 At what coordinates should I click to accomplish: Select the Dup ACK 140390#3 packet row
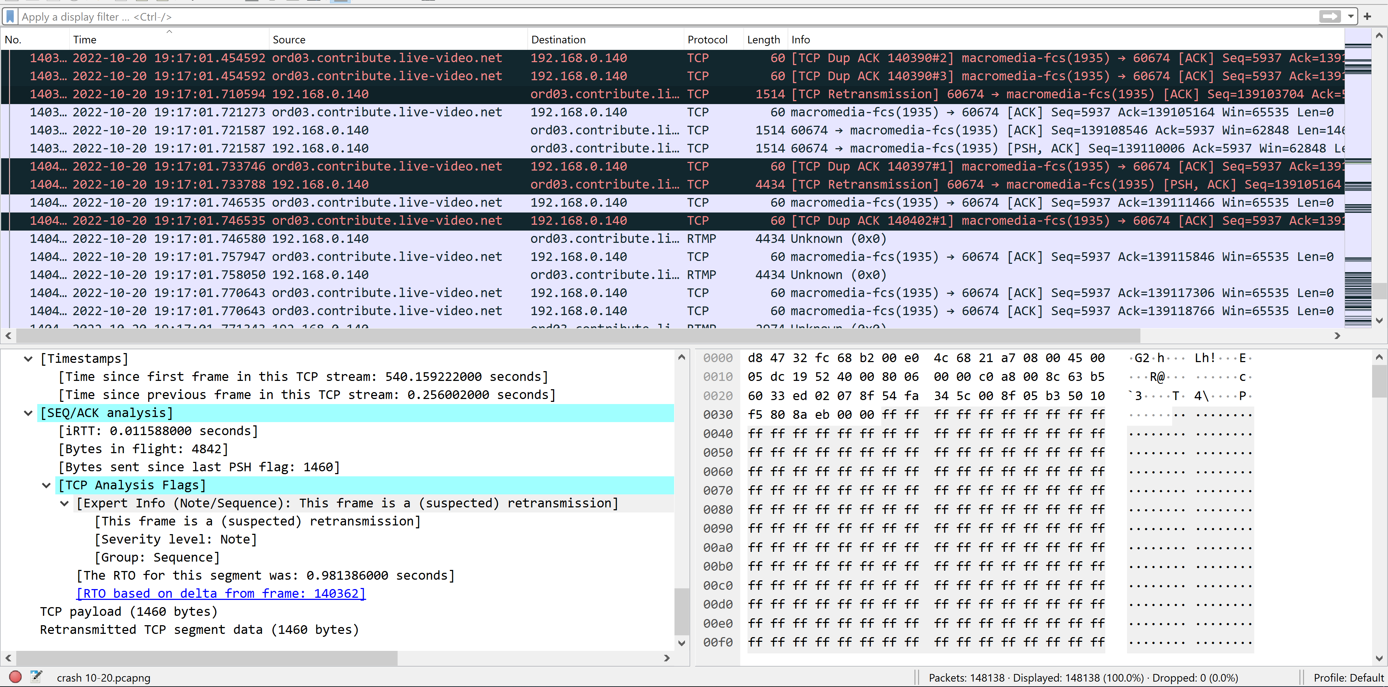point(672,76)
